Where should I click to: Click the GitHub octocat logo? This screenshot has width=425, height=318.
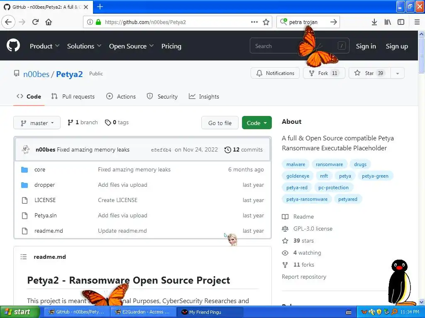tap(13, 46)
